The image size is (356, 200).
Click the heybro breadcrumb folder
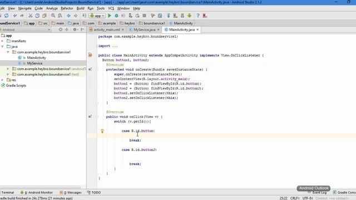(x=127, y=23)
